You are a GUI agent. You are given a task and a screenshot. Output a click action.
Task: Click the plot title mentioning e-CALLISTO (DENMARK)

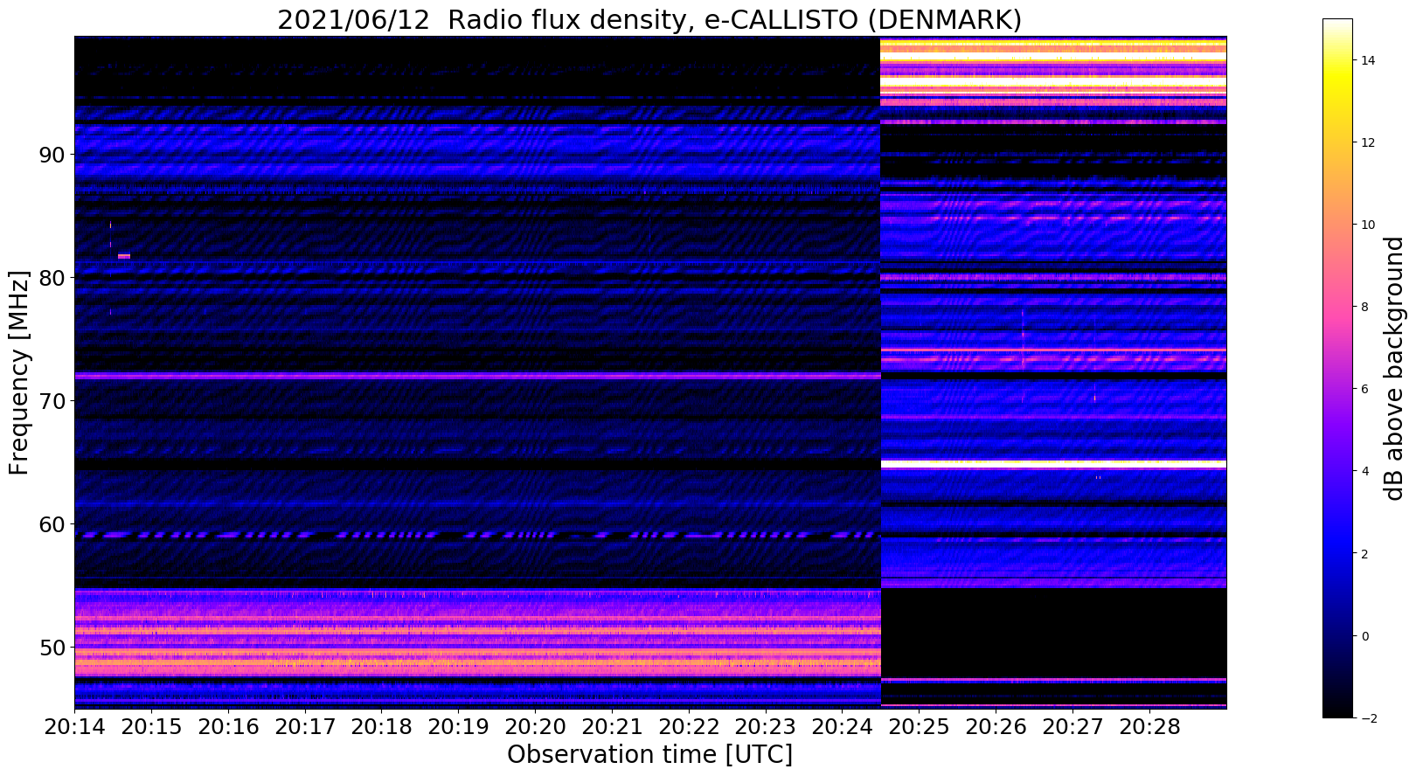tap(649, 19)
